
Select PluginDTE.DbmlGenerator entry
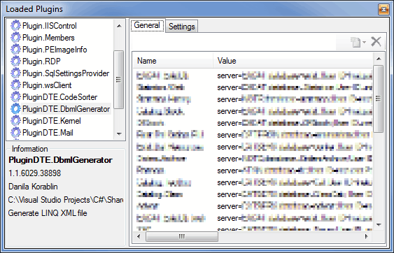66,109
